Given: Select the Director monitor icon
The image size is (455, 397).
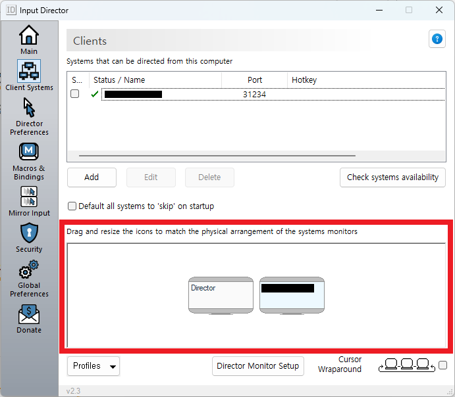Looking at the screenshot, I should (x=221, y=296).
